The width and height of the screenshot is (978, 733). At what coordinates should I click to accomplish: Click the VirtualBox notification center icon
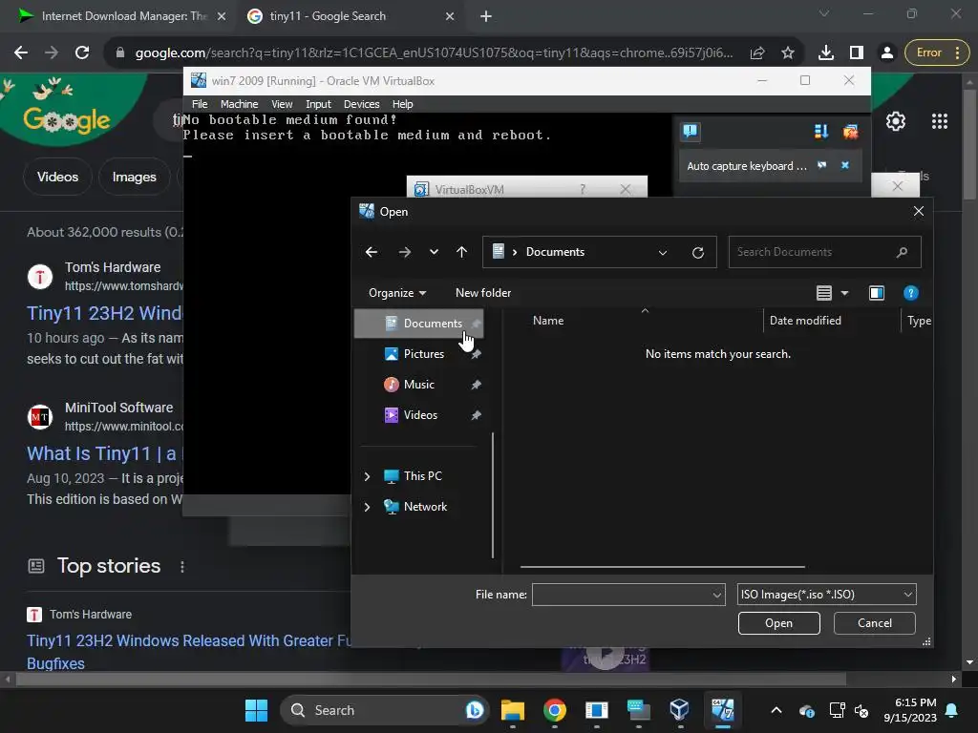(690, 131)
